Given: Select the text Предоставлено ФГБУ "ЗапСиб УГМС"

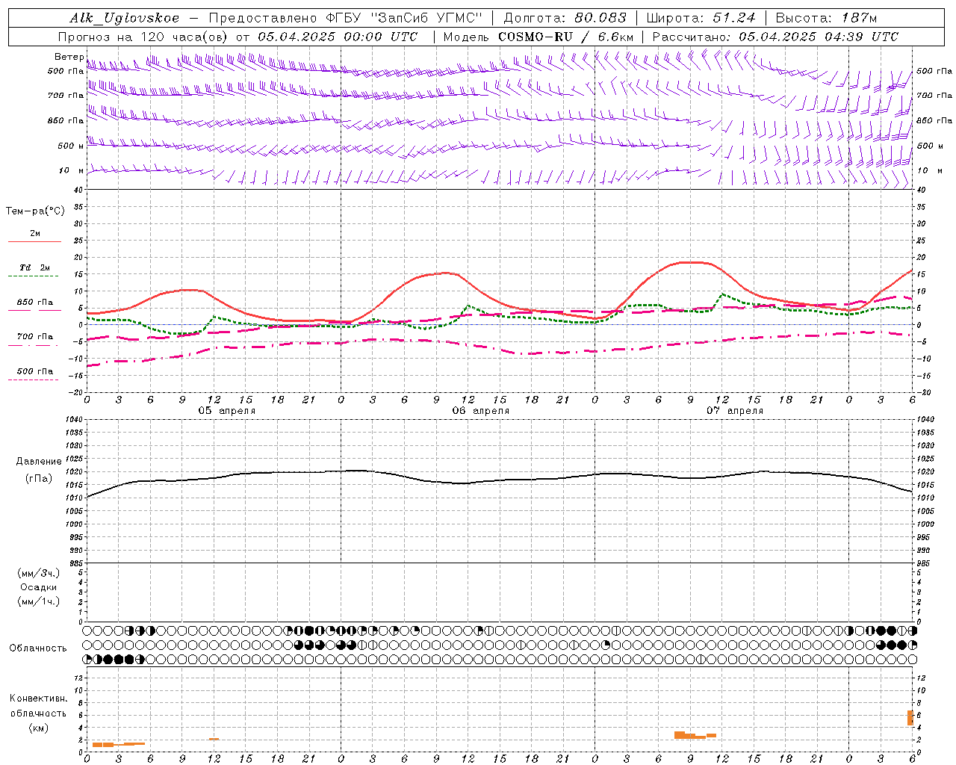Looking at the screenshot, I should (346, 18).
